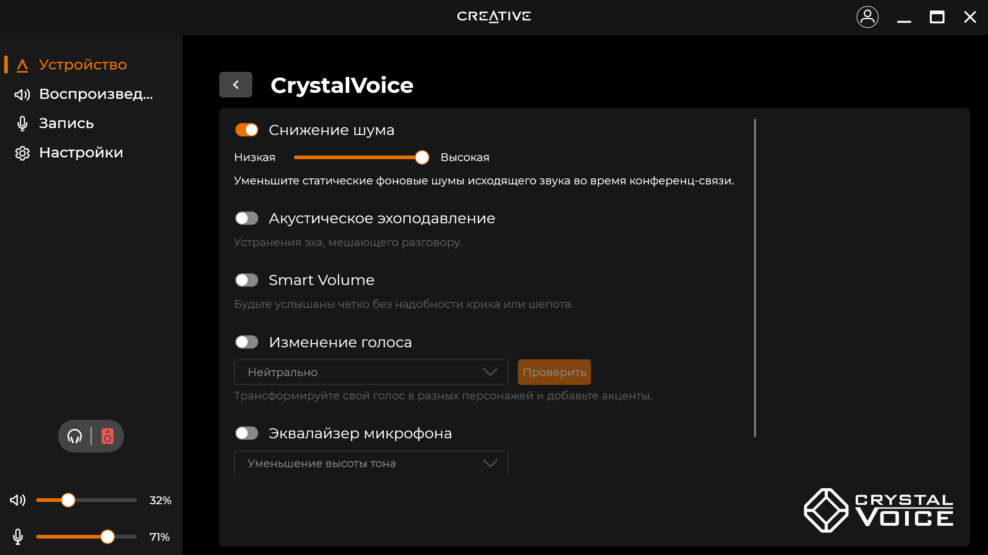Mute the playback volume speaker icon
This screenshot has width=988, height=555.
(18, 500)
